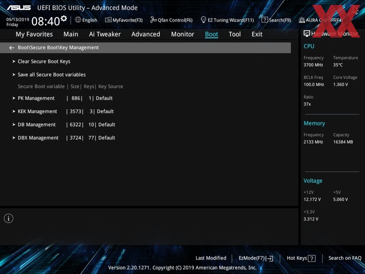Switch to EzMode(F7)
The width and height of the screenshot is (365, 274).
tap(256, 258)
